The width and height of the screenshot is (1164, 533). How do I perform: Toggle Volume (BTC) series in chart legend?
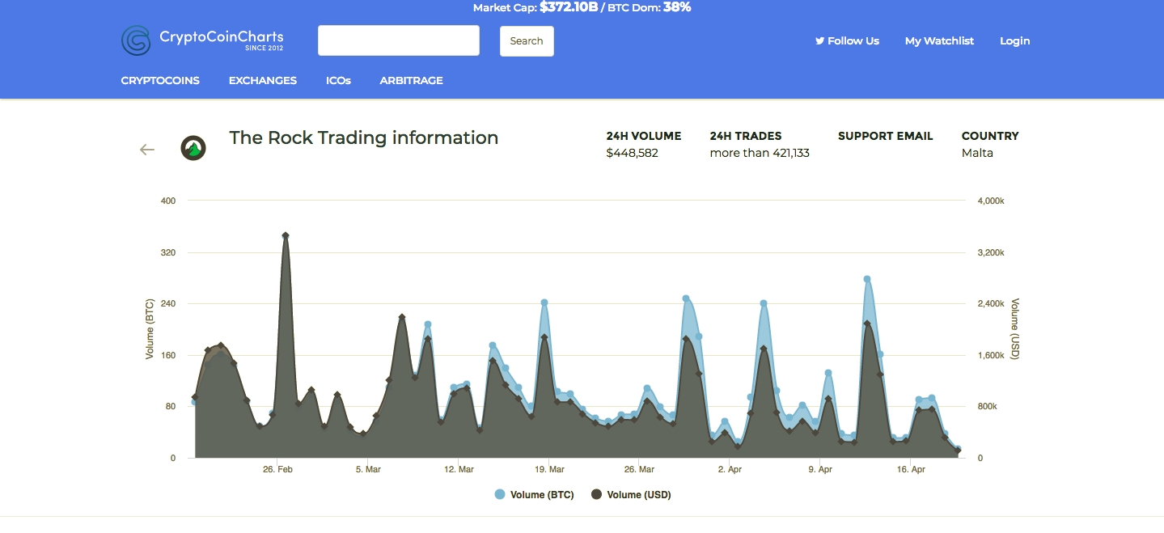[541, 495]
